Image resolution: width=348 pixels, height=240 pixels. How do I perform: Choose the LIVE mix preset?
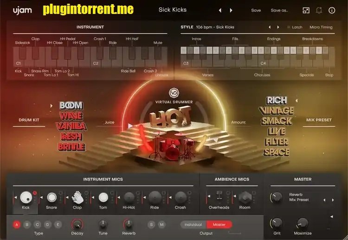pyautogui.click(x=277, y=131)
